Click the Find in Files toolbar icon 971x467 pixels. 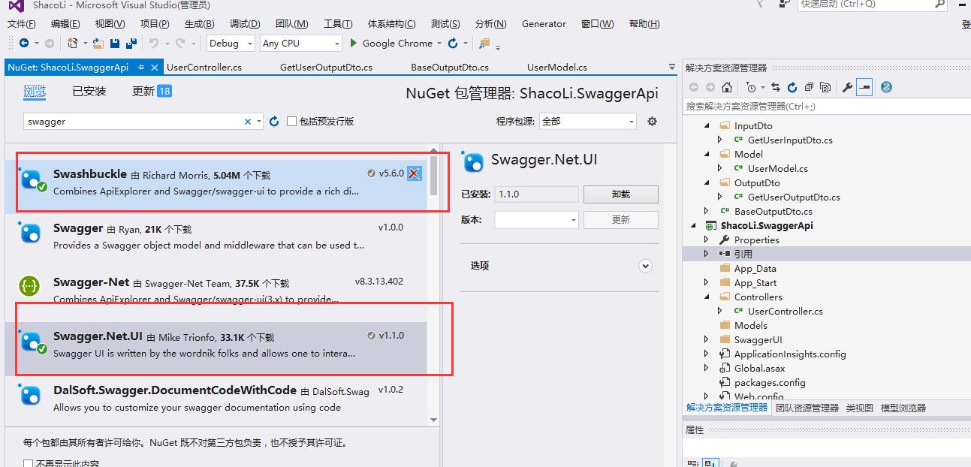click(x=484, y=44)
